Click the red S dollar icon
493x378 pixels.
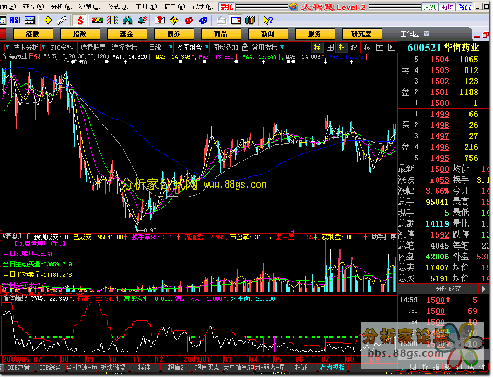point(80,20)
